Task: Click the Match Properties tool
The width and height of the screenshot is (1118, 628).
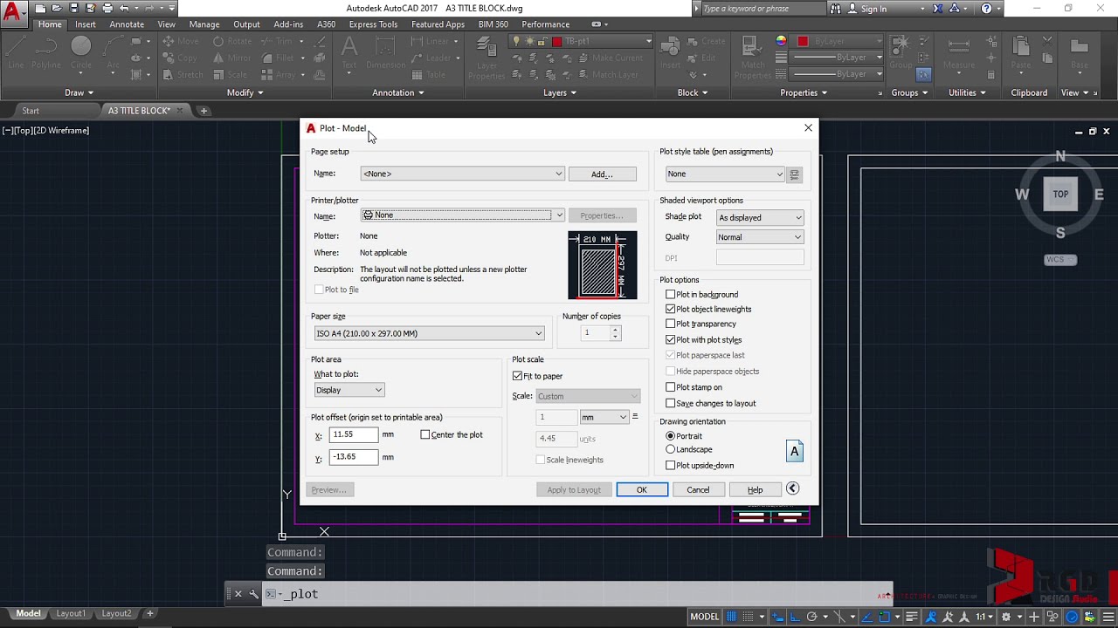Action: (752, 58)
